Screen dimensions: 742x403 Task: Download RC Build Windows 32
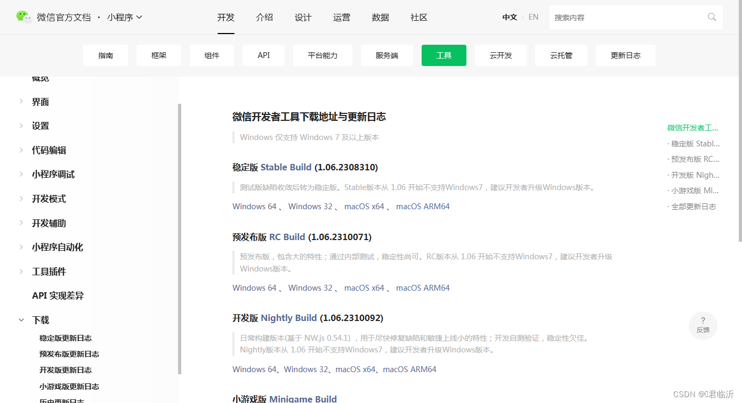[310, 288]
